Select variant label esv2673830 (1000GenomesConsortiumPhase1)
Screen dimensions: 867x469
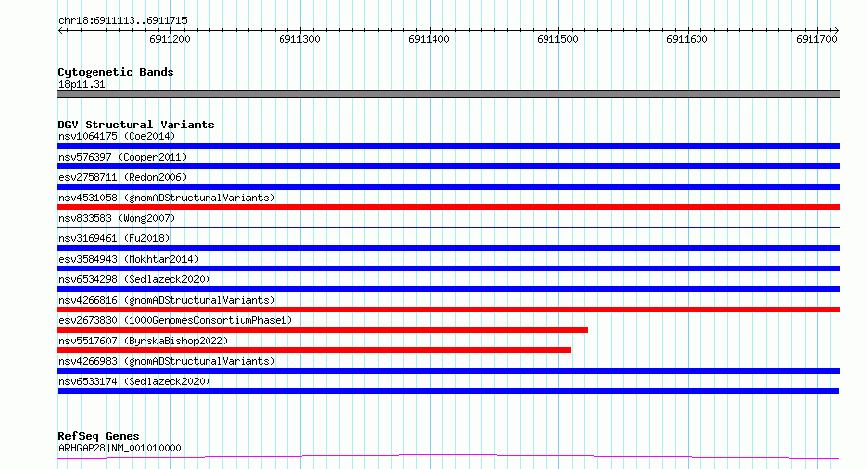(175, 320)
